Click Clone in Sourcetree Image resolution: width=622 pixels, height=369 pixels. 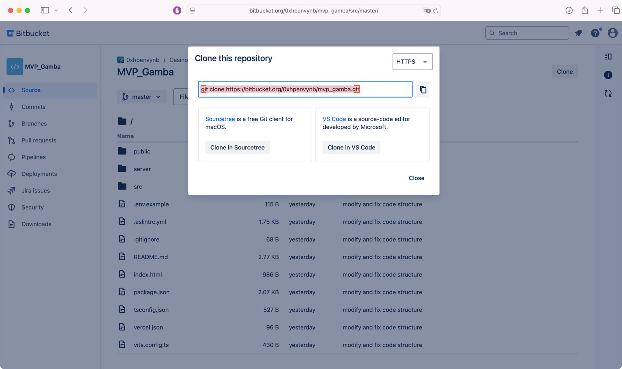[x=237, y=147]
